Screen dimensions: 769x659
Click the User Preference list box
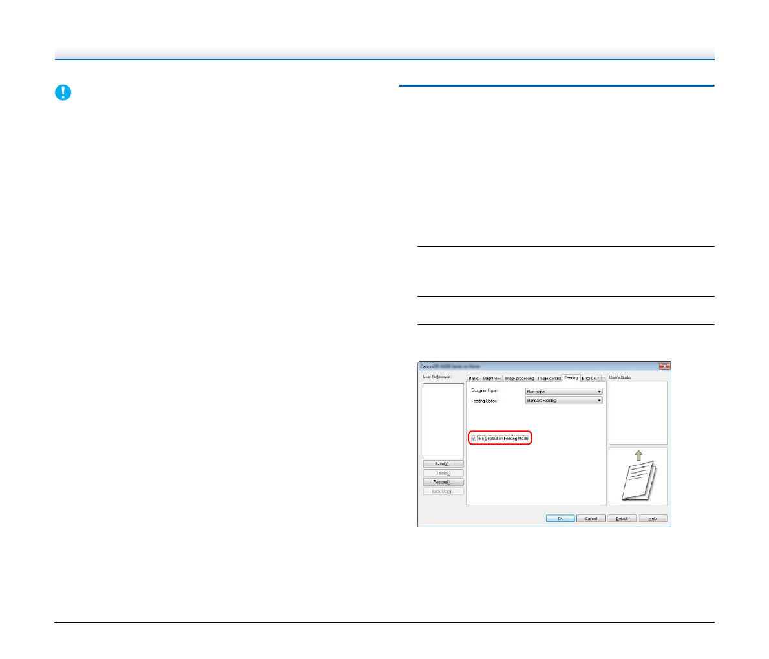pyautogui.click(x=443, y=421)
